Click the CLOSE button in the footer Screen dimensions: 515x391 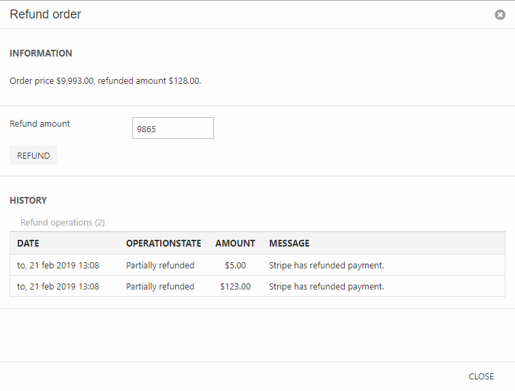click(481, 377)
